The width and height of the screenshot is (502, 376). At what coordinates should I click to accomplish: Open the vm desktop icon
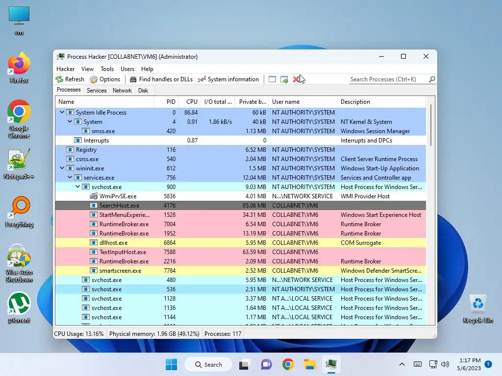point(19,21)
